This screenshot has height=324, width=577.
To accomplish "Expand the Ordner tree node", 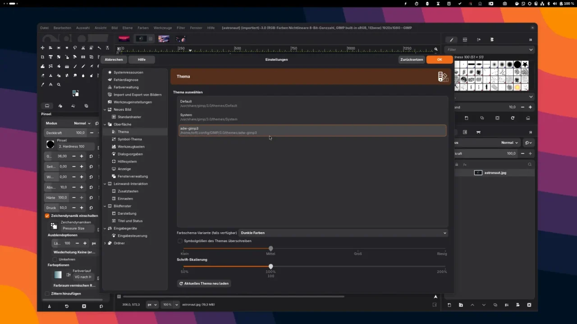I will click(x=105, y=243).
